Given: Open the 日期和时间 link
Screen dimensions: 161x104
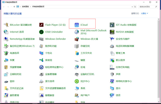Looking at the screenshot, I should 16,74.
